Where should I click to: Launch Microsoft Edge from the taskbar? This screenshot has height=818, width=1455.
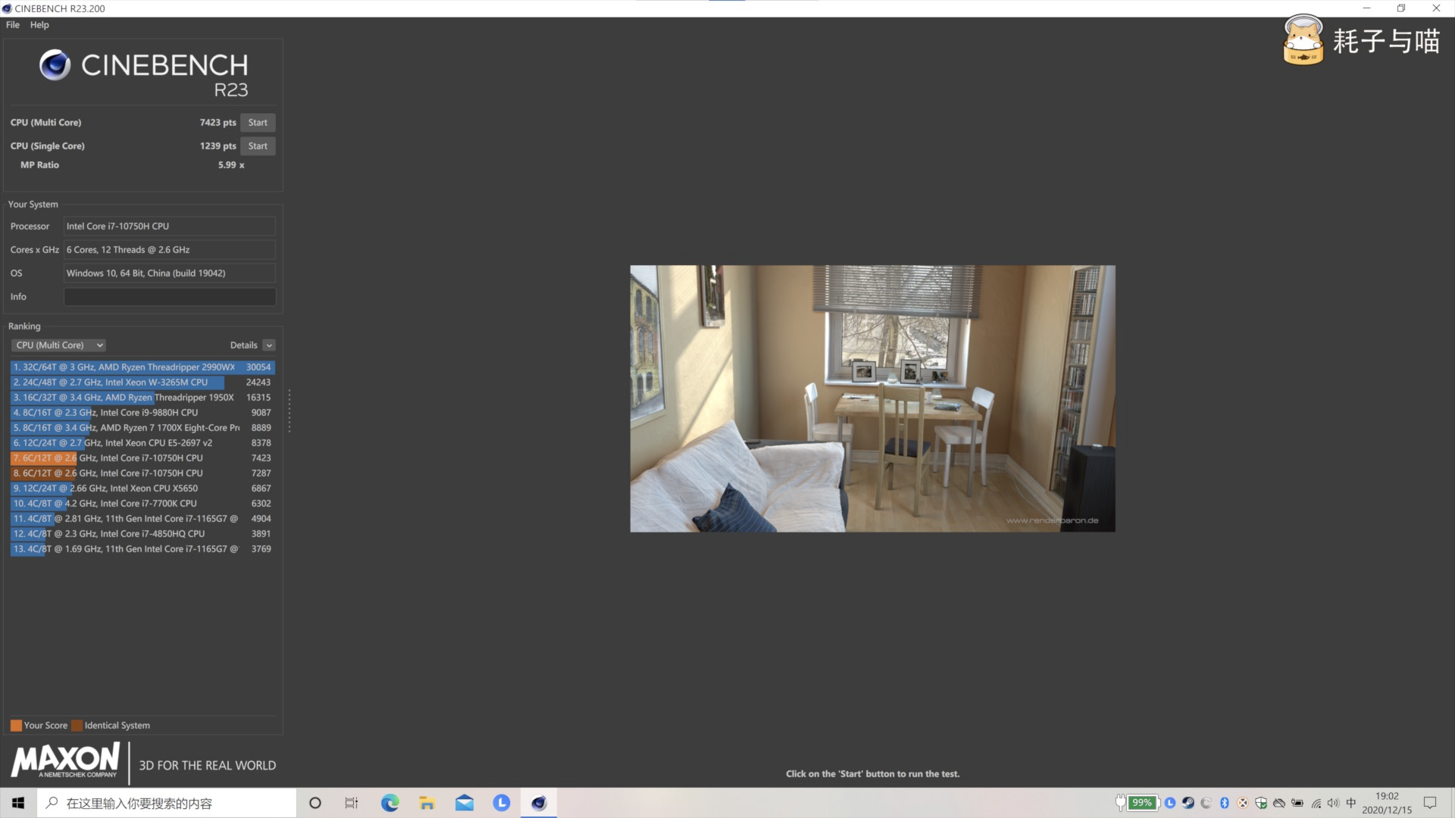pyautogui.click(x=390, y=803)
